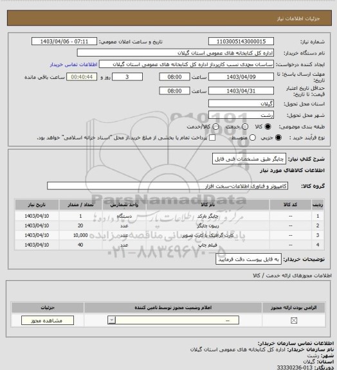Choose the جزیی purchase process option
This screenshot has width=337, height=370.
278,137
